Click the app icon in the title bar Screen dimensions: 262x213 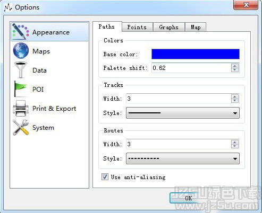[8, 7]
